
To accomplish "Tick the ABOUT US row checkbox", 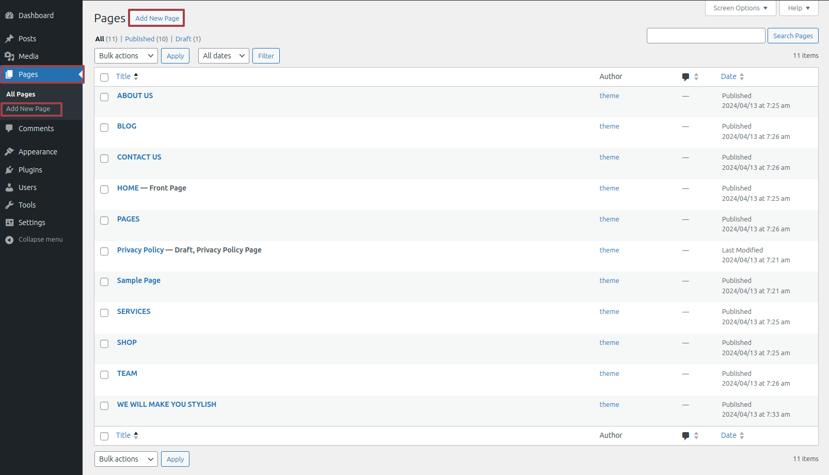I will pos(104,97).
